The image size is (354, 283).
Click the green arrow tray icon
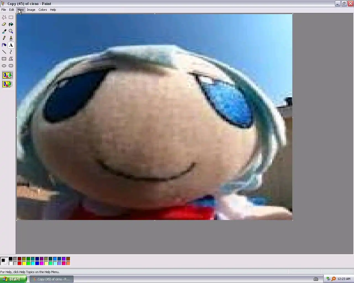(328, 279)
